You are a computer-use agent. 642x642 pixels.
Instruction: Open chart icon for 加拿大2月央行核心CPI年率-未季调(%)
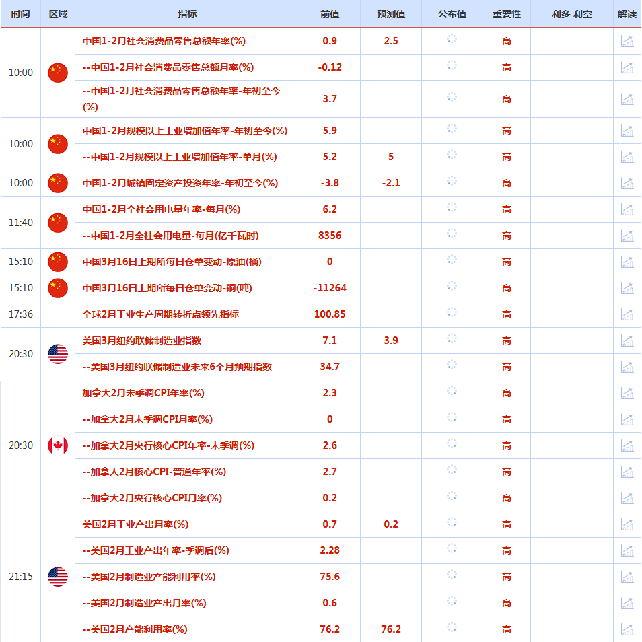point(627,445)
